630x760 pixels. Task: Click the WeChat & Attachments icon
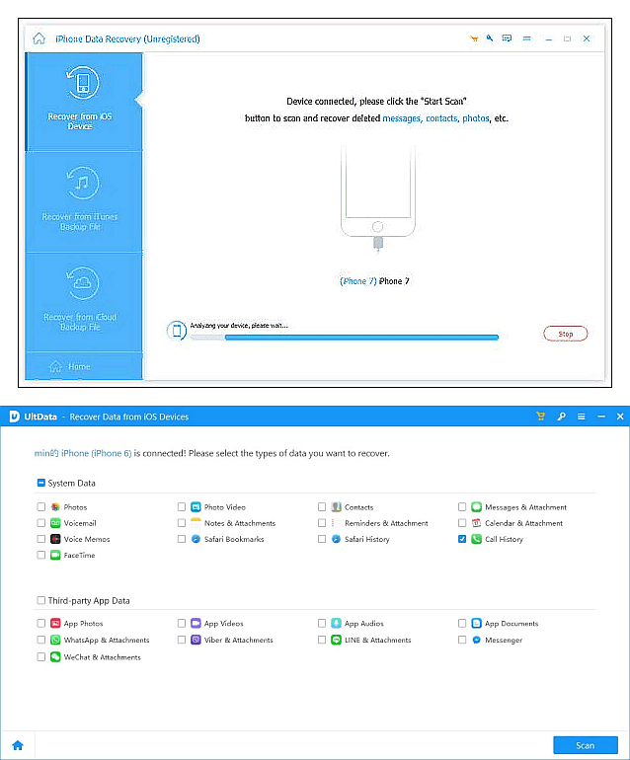coord(55,657)
